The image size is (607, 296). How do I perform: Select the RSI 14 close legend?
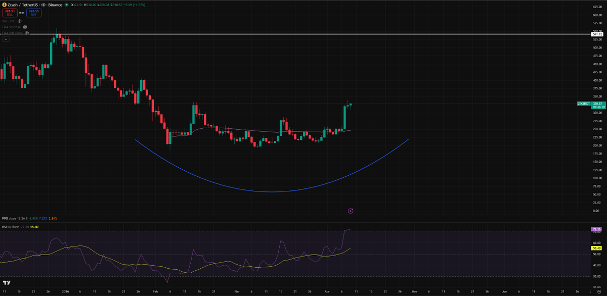coord(12,227)
